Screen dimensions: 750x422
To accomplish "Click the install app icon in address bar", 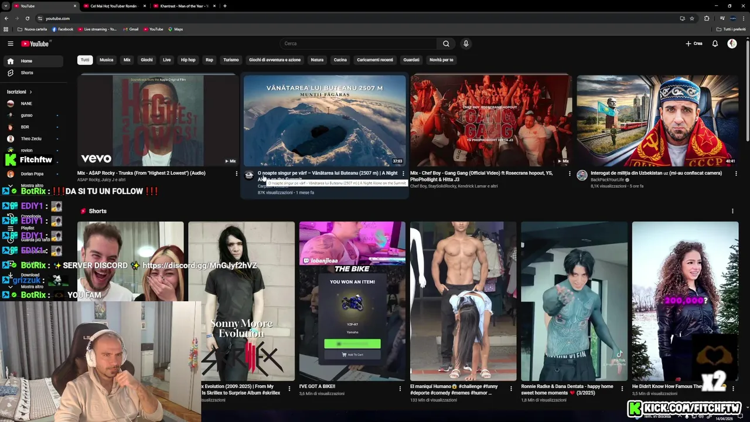I will (682, 18).
